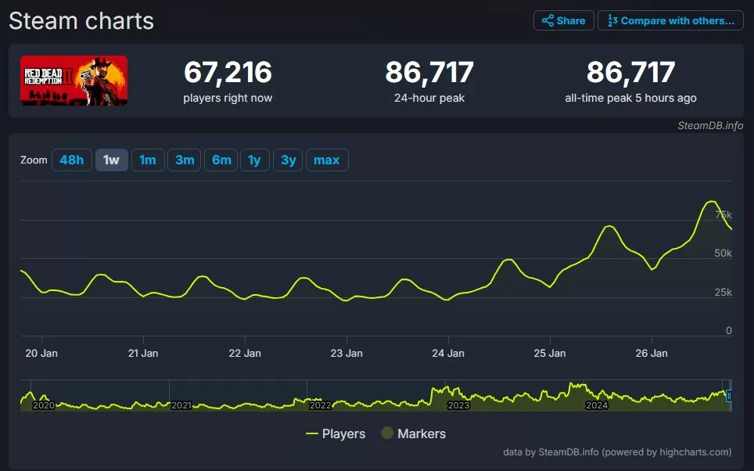This screenshot has height=471, width=754.
Task: Open Compare with others panel
Action: pyautogui.click(x=670, y=20)
